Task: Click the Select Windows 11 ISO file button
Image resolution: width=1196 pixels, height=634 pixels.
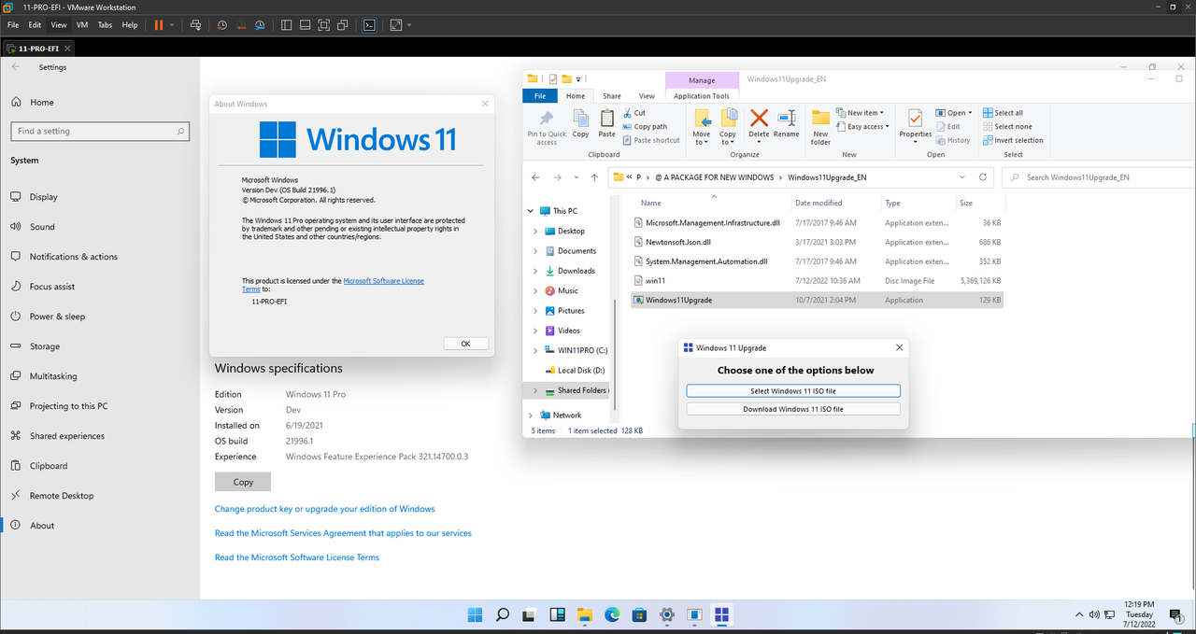Action: 793,391
